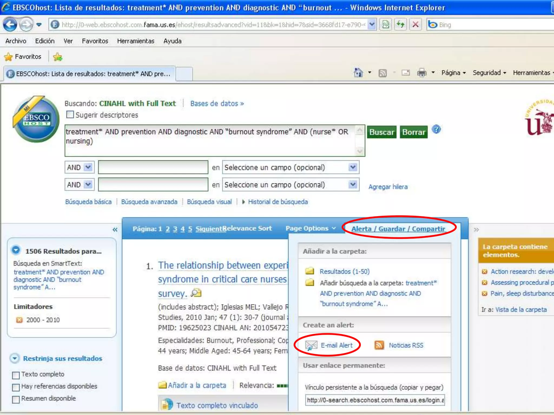Click the Stop loading X icon
The width and height of the screenshot is (554, 415).
(x=415, y=25)
